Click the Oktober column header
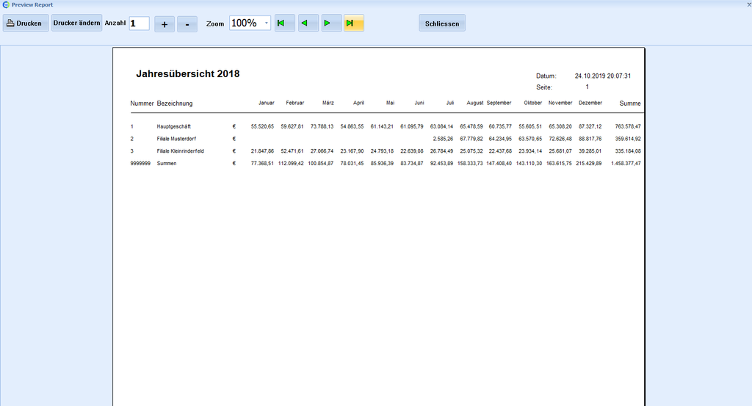The image size is (752, 406). point(533,103)
